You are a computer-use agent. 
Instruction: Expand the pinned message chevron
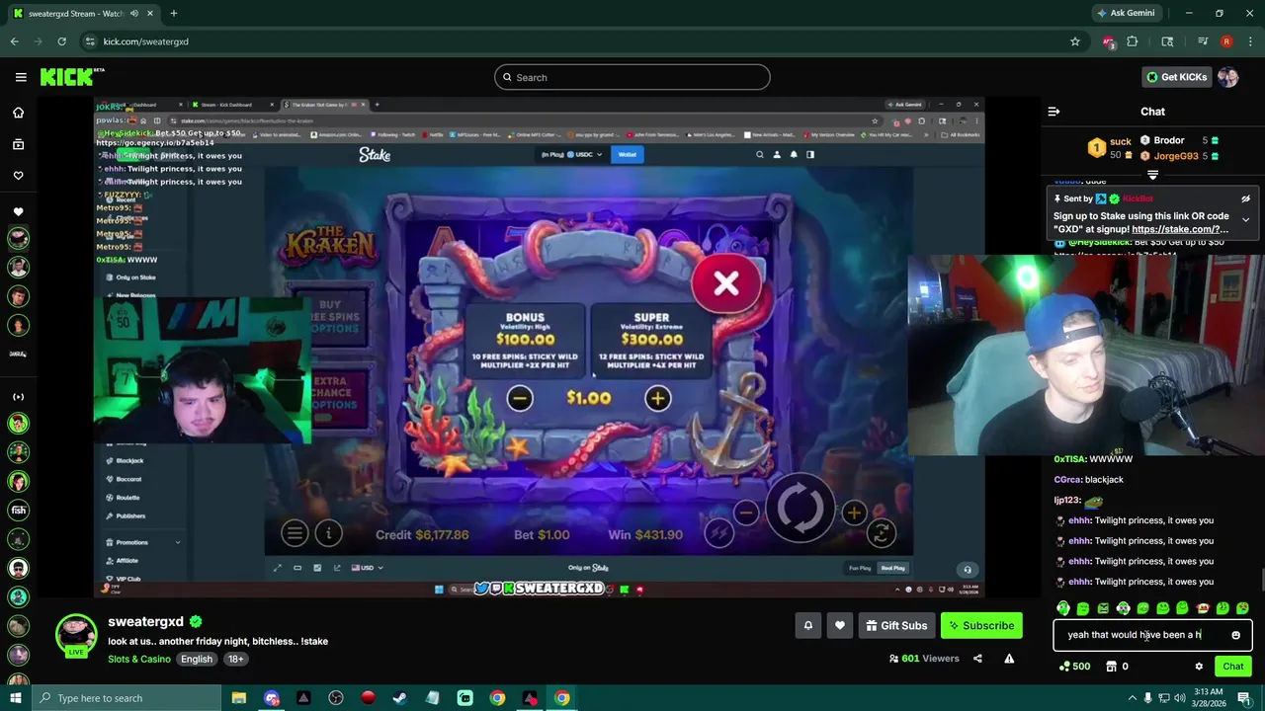1245,219
